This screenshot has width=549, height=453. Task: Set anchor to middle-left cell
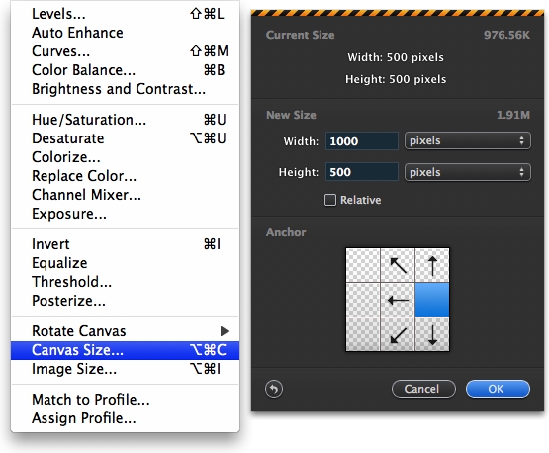[x=363, y=300]
